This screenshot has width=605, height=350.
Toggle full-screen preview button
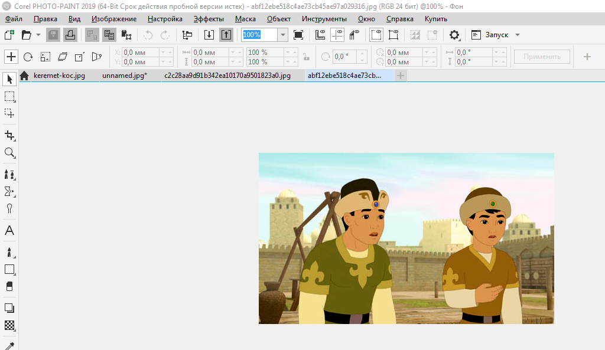[x=298, y=35]
